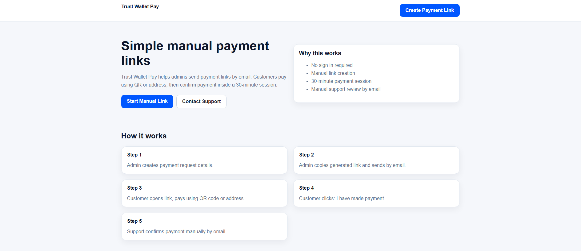Open the Trust Wallet Pay home link
Image resolution: width=581 pixels, height=251 pixels.
coord(140,6)
